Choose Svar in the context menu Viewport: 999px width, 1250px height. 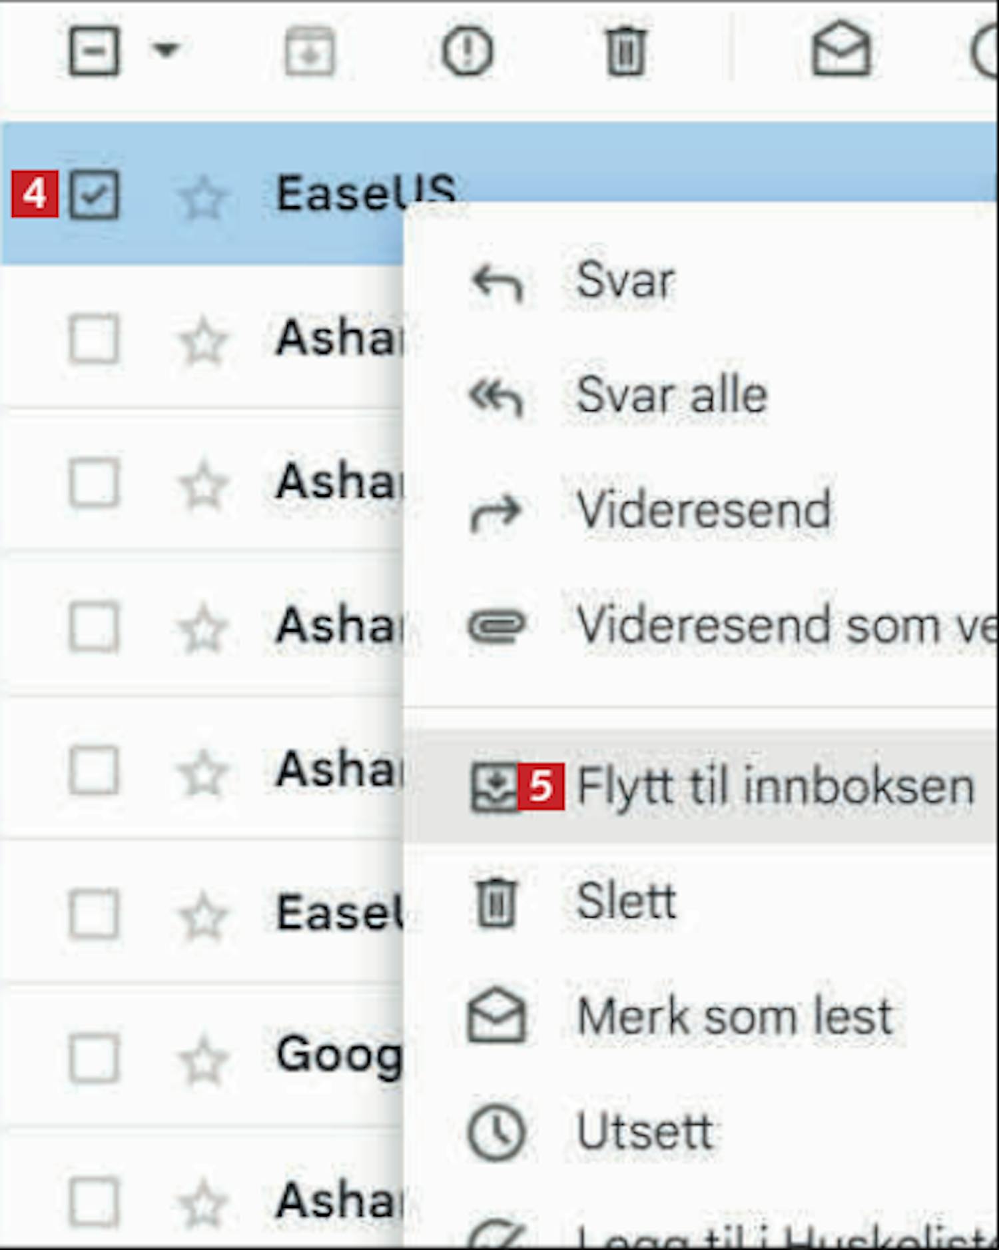(x=625, y=281)
